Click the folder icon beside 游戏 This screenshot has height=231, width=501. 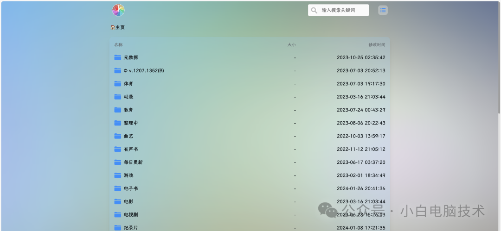117,175
